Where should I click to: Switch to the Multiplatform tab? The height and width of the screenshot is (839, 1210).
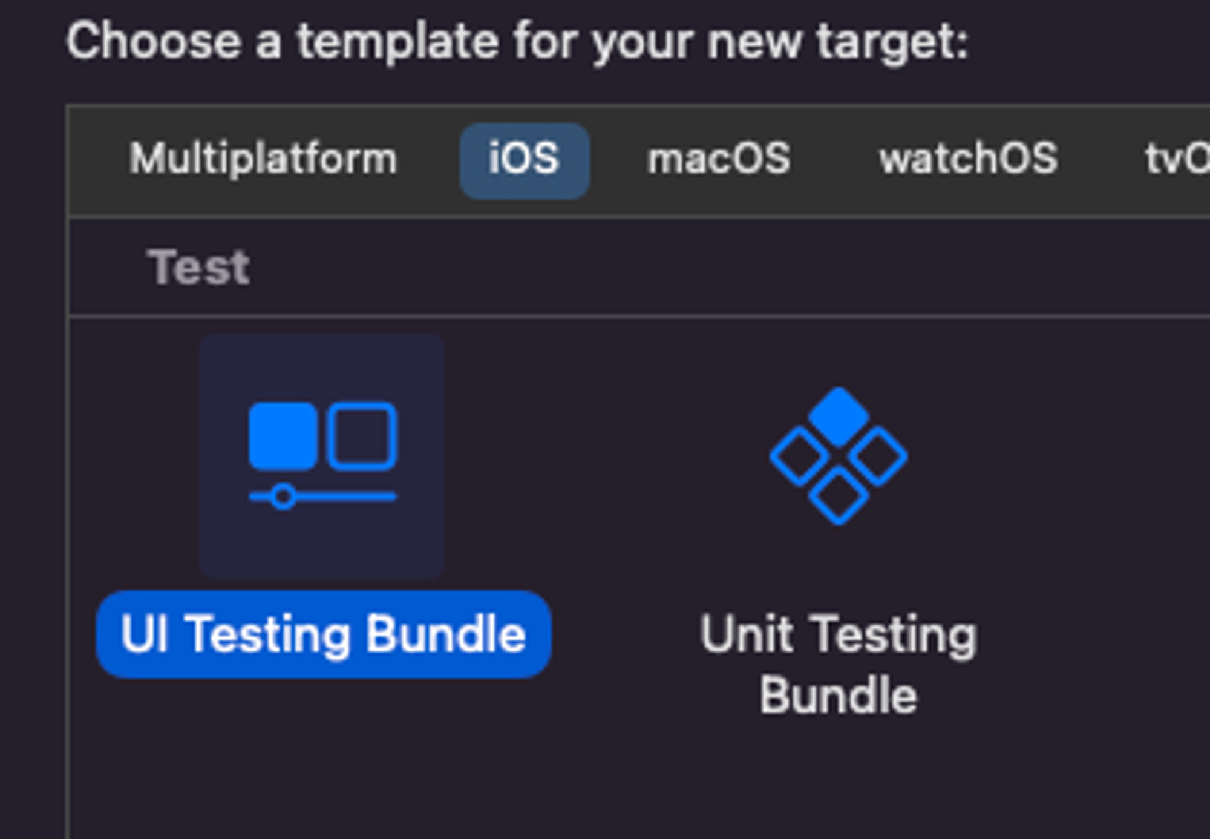point(263,159)
